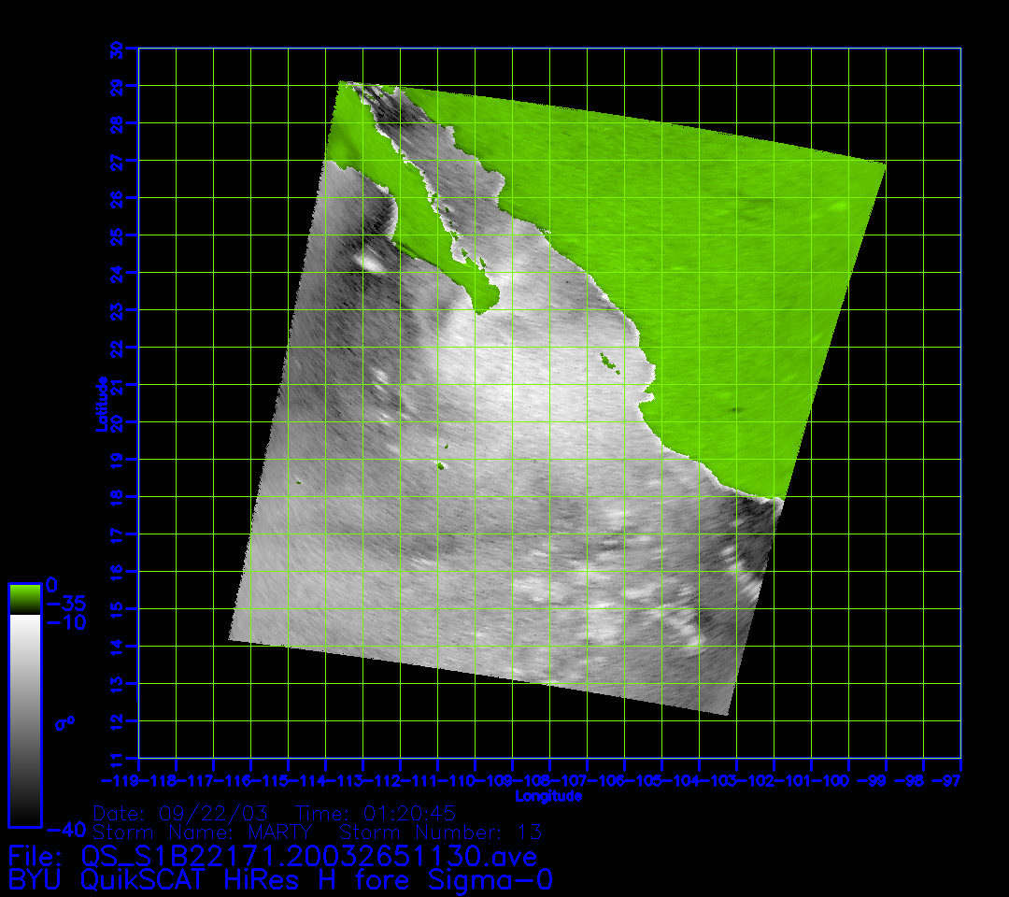
Task: Click the small green islands off the coast near 21.5°N
Action: (x=609, y=360)
